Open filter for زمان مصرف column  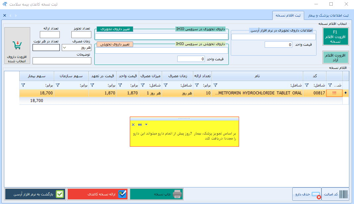[165, 85]
